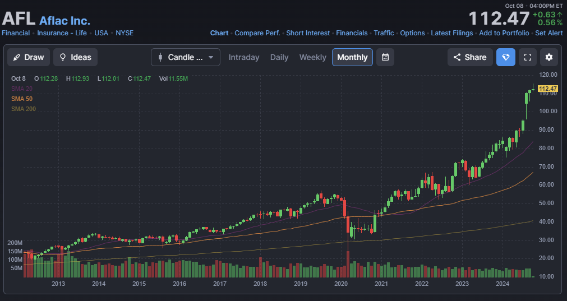The width and height of the screenshot is (567, 301).
Task: Toggle the SMA 20 indicator label
Action: pyautogui.click(x=22, y=89)
